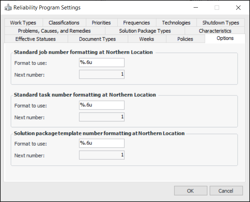Screen dimensions: 250x202
Task: Switch to the Document Types tab
Action: tap(97, 39)
